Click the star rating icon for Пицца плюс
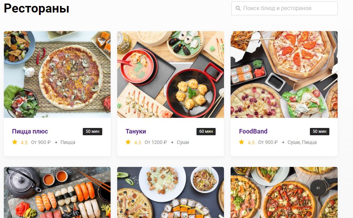353x218 pixels. click(x=14, y=142)
